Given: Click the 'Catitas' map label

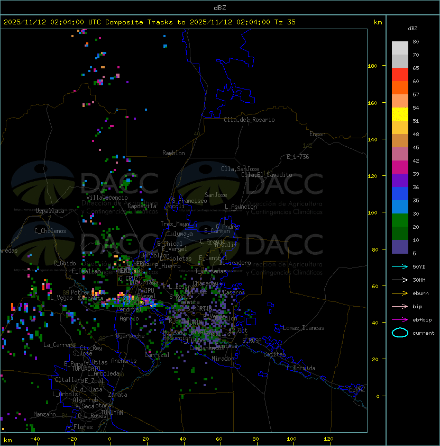Looking at the screenshot, I should point(274,354).
